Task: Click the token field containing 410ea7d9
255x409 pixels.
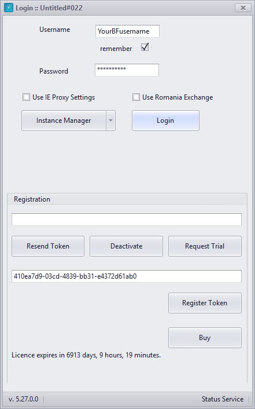Action: click(x=127, y=276)
